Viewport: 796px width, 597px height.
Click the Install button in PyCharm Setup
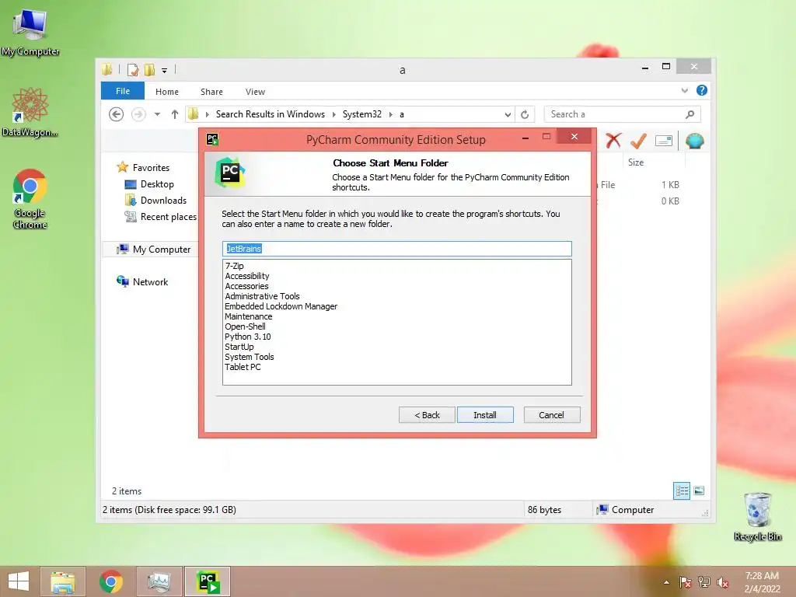485,415
